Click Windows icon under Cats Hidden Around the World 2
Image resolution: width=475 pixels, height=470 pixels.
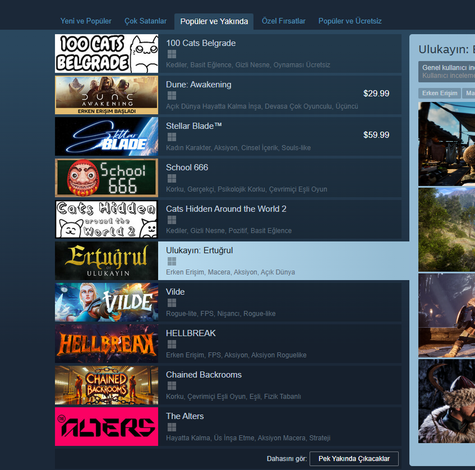coord(172,220)
